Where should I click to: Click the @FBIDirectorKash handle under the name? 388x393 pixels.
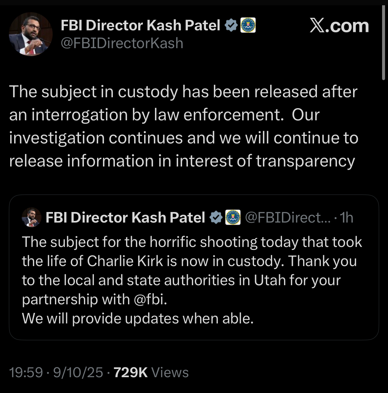[122, 43]
